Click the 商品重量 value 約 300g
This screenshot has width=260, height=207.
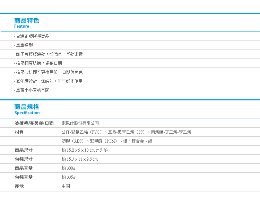68,168
